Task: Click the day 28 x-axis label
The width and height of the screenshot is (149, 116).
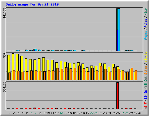Action: pos(127,113)
